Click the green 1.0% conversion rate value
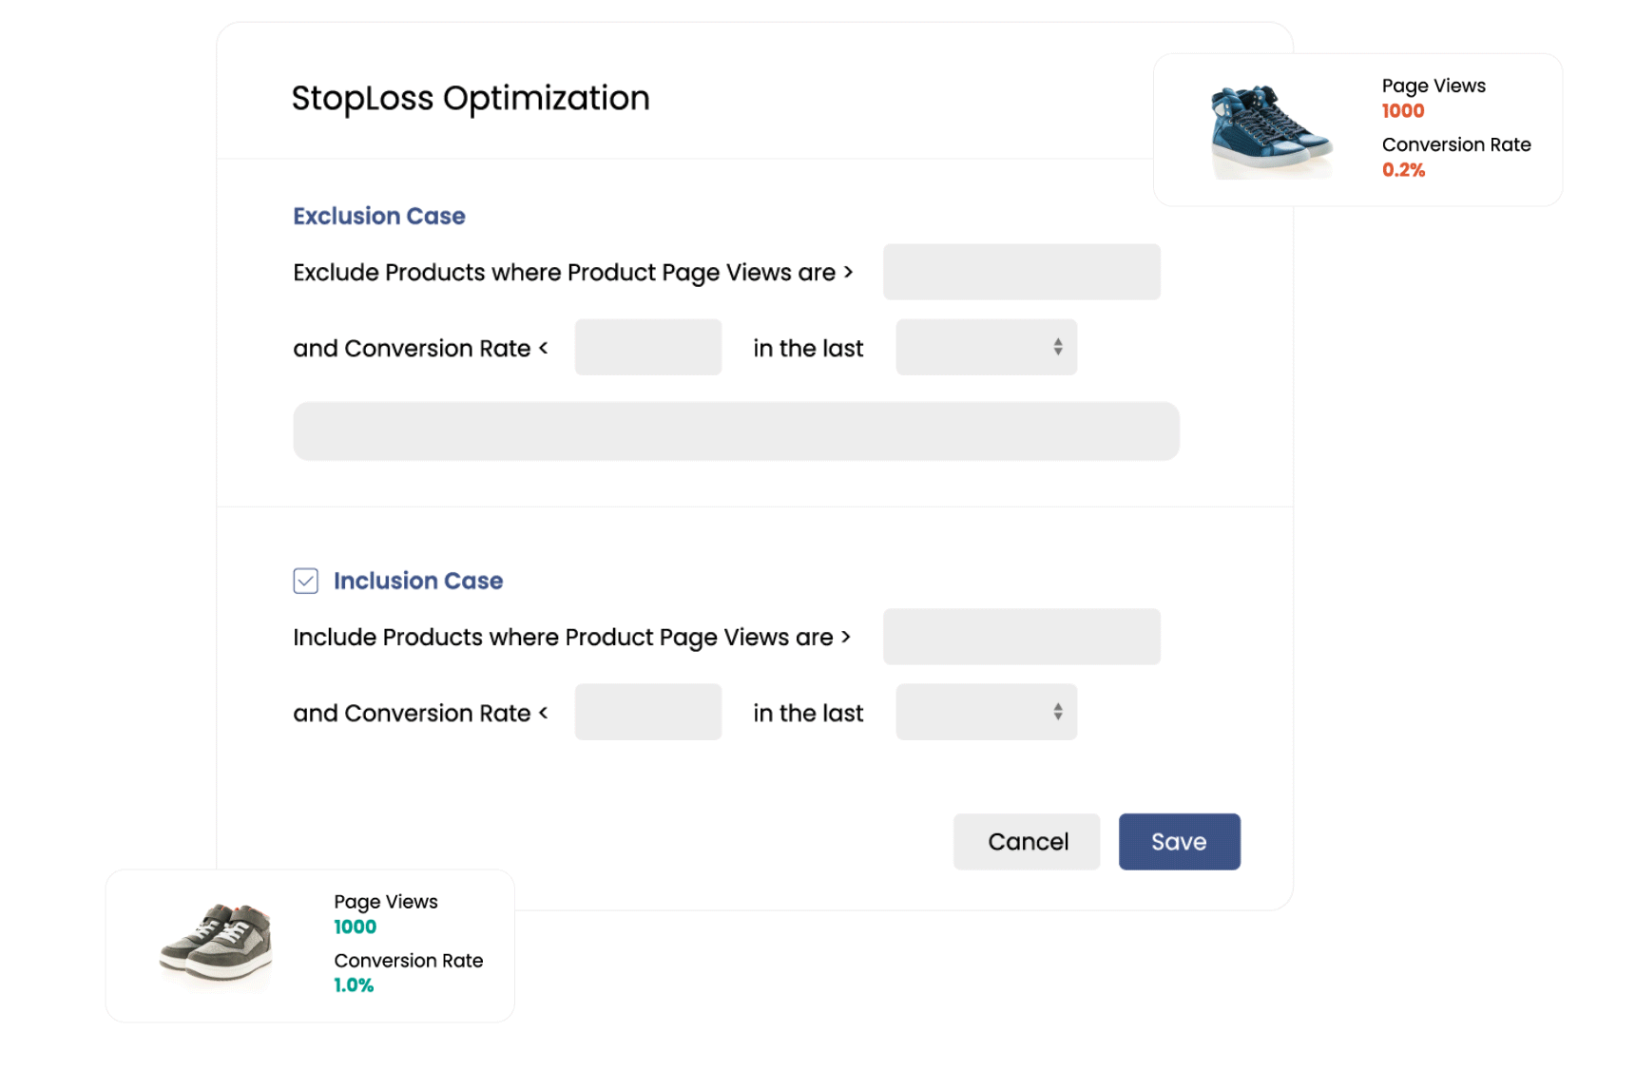 (x=354, y=985)
